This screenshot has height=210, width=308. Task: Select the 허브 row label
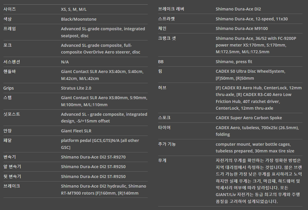162,88
